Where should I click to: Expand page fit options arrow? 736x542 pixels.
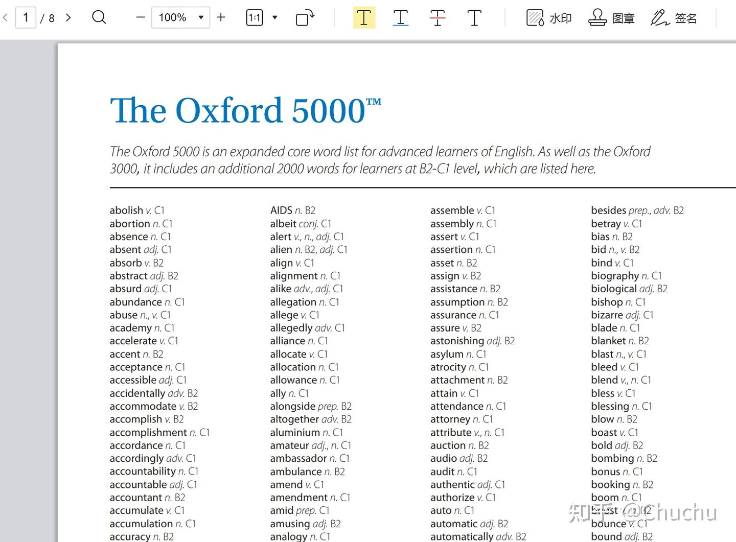274,18
